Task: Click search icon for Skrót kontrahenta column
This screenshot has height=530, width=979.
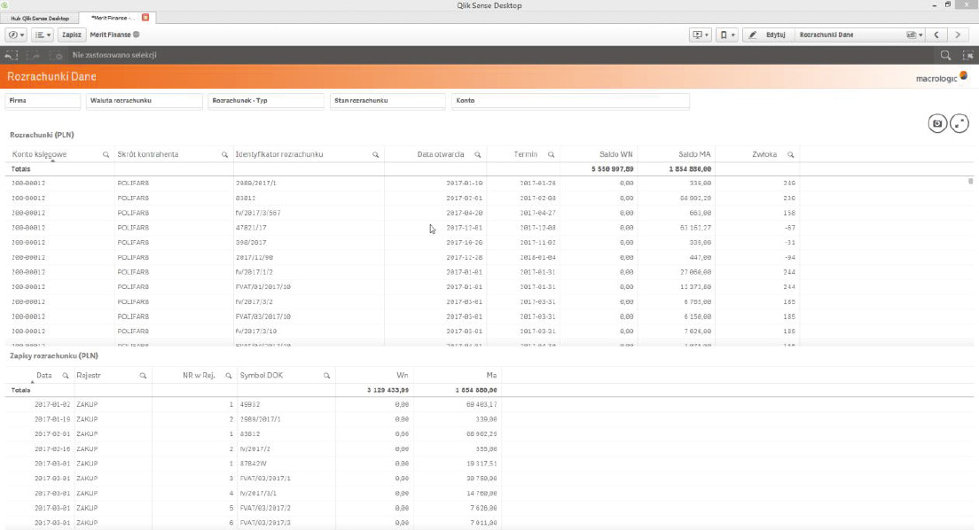Action: click(224, 154)
